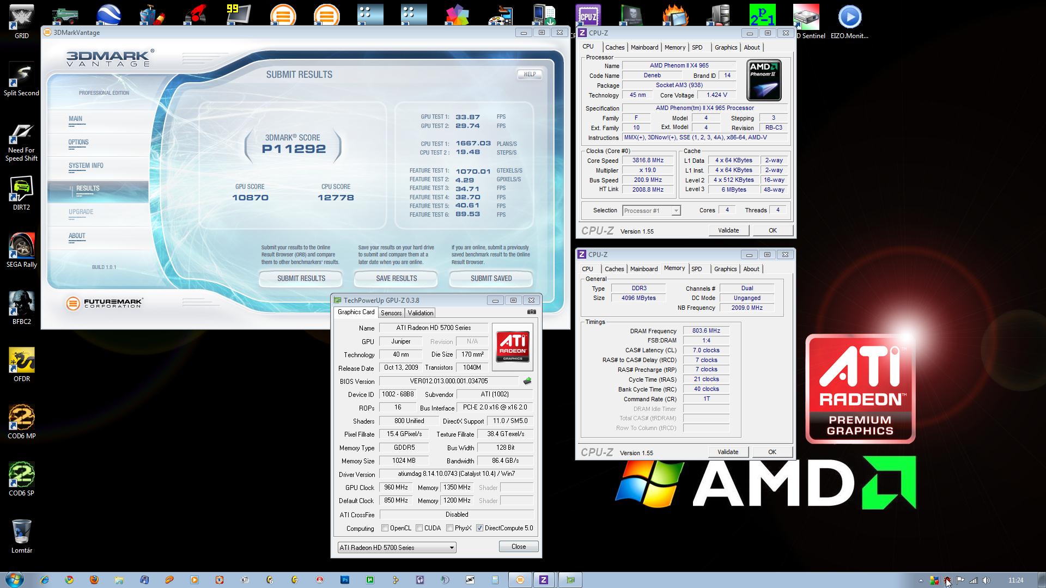Uncheck DirectCompute 5.0 checkbox
1046x588 pixels.
[x=479, y=528]
